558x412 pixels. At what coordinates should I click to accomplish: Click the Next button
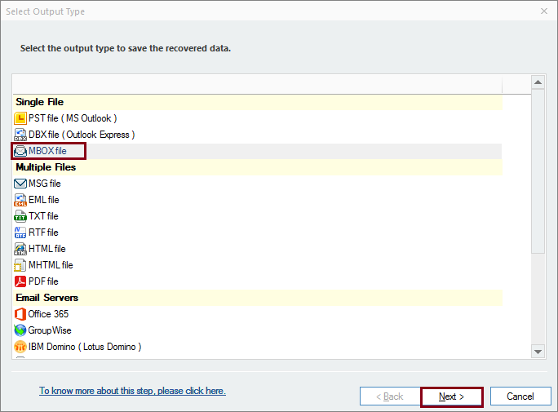click(452, 396)
